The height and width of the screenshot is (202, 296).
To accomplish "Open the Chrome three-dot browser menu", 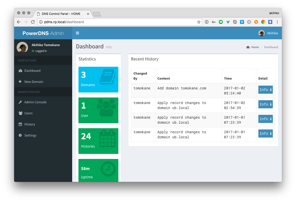I will point(277,22).
